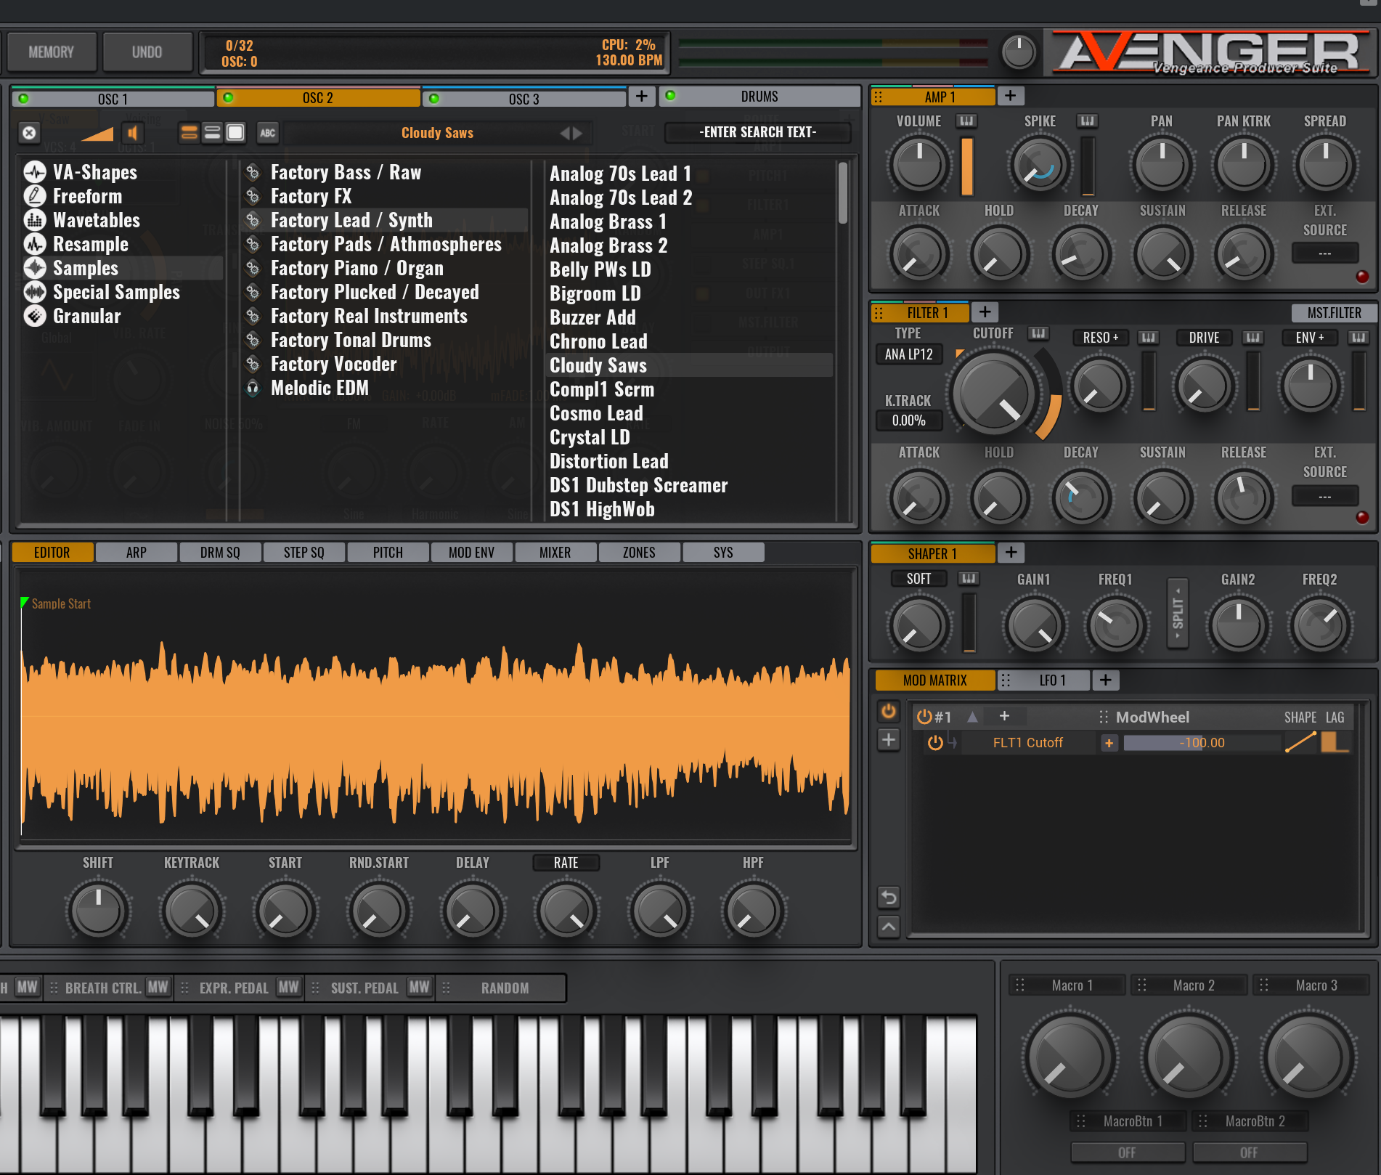The image size is (1381, 1175).
Task: Click the MST.FILTER button
Action: click(1334, 312)
